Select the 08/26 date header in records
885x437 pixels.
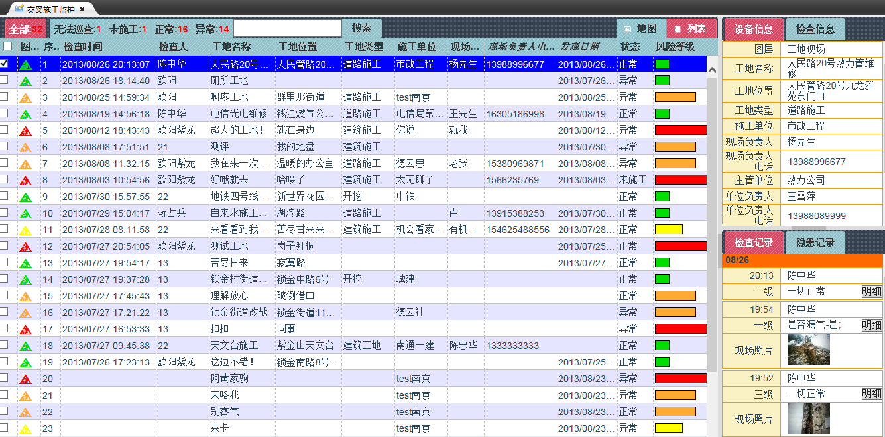click(803, 260)
